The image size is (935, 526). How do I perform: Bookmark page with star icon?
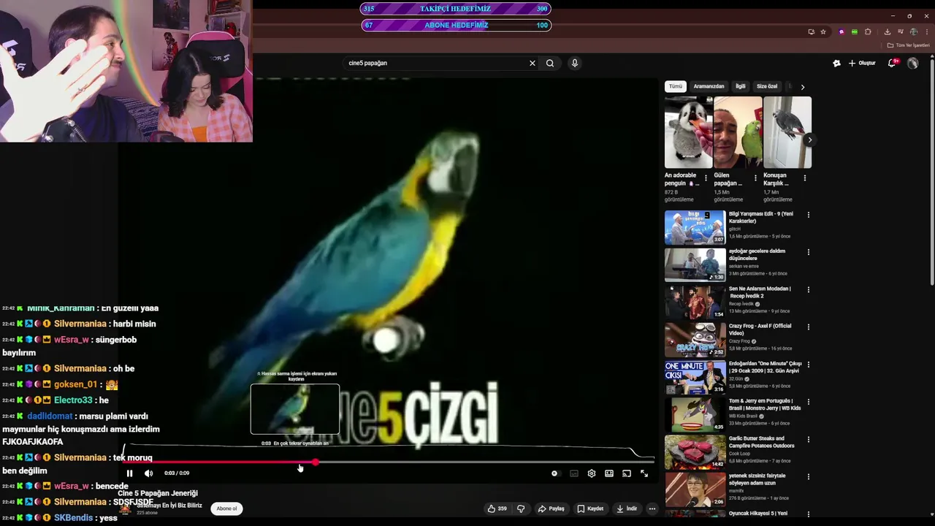(823, 31)
